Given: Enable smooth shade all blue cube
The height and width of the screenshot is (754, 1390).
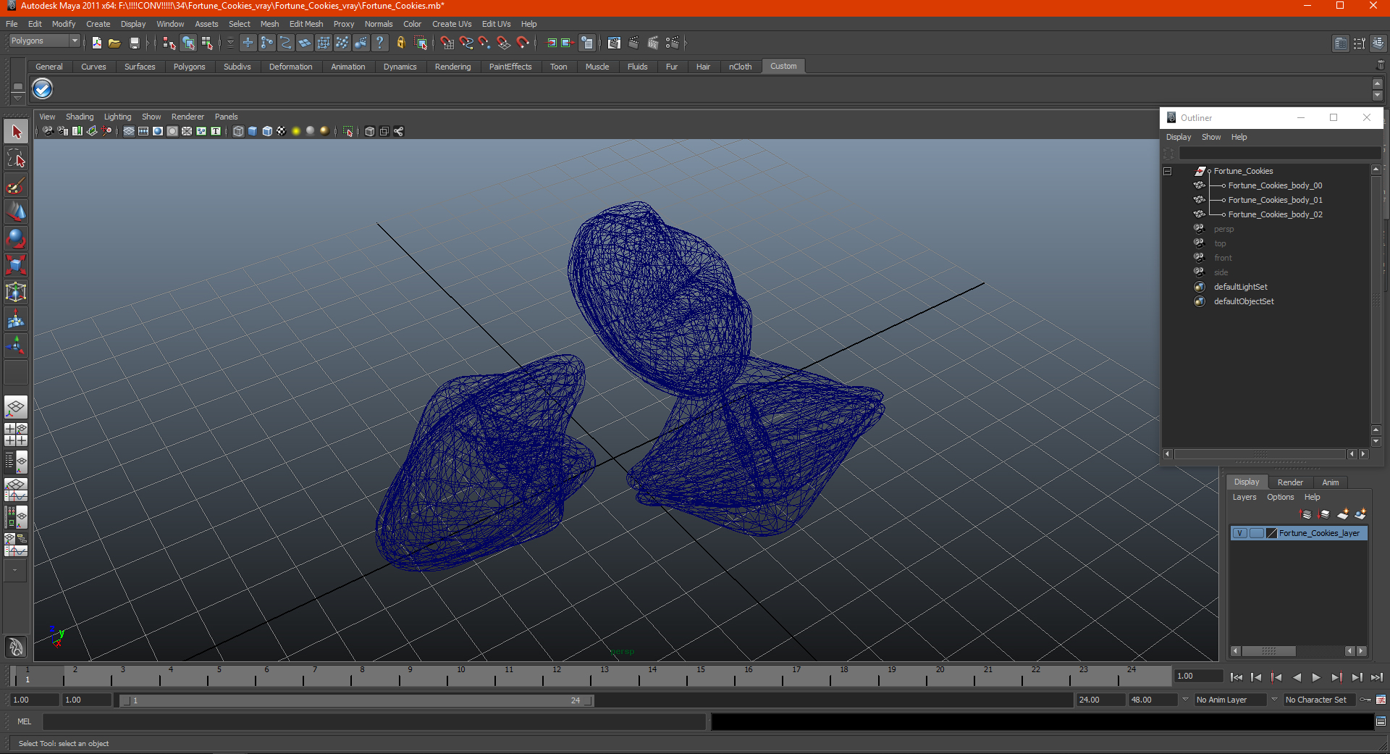Looking at the screenshot, I should coord(253,131).
